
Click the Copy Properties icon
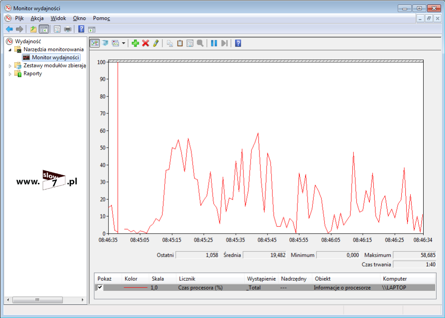point(170,43)
